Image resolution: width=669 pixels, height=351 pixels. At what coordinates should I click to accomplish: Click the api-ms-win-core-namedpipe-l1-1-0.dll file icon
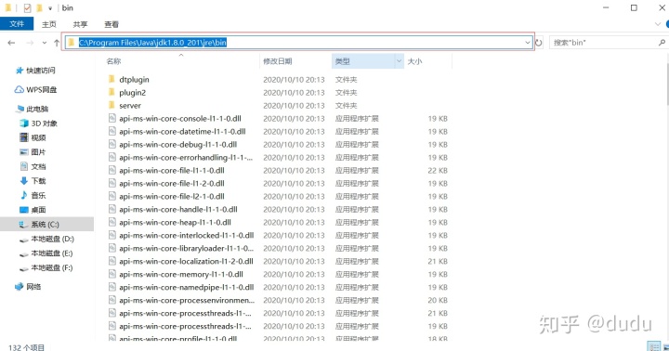tap(111, 287)
